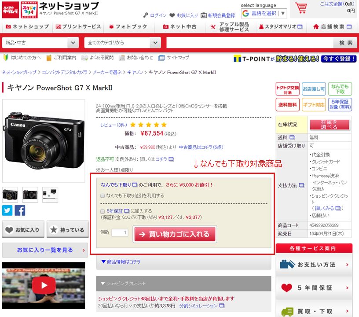Click the 検索 search button
This screenshot has width=359, height=317.
[345, 43]
